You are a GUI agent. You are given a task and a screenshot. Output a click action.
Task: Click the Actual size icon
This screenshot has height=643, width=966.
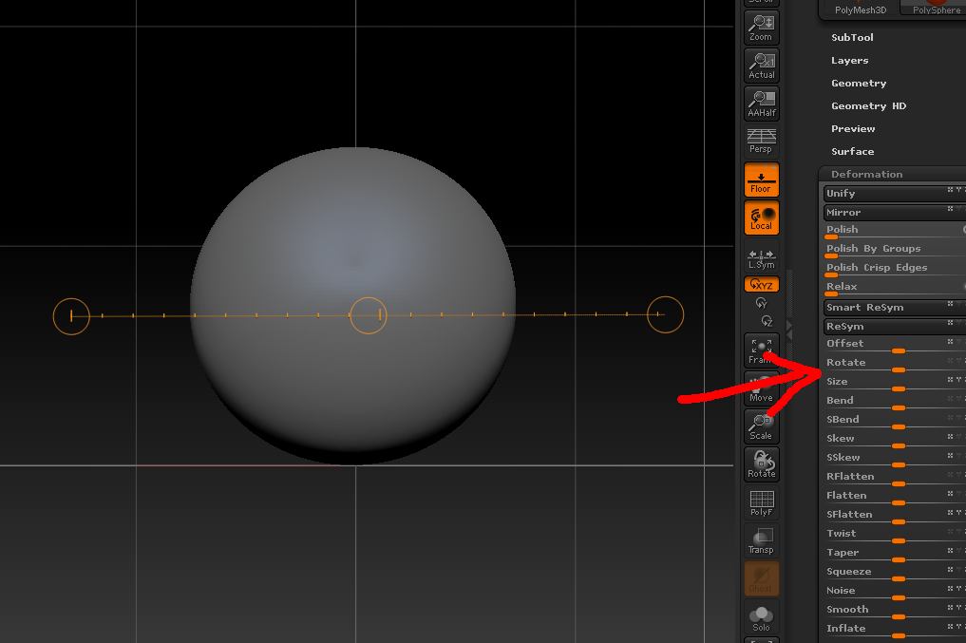760,65
